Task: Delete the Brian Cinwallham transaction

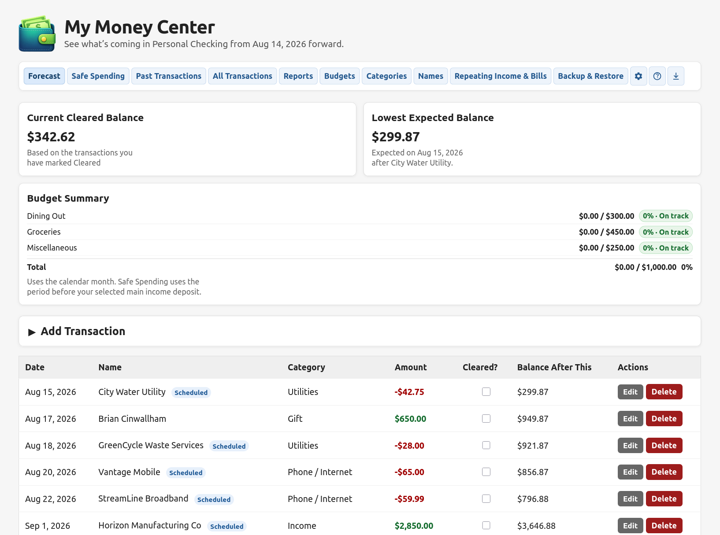Action: point(664,419)
